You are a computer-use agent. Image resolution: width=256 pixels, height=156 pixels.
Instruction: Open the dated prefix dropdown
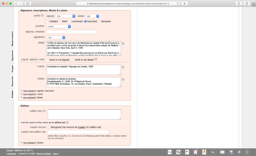(92, 16)
